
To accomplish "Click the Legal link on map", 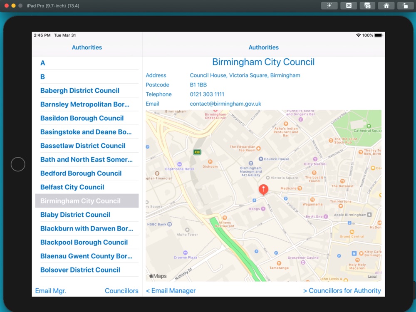I will 372,276.
